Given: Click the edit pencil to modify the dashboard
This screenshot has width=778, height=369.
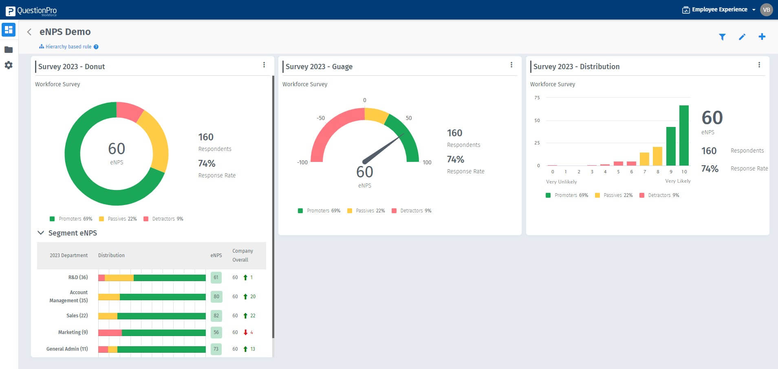Looking at the screenshot, I should click(742, 37).
